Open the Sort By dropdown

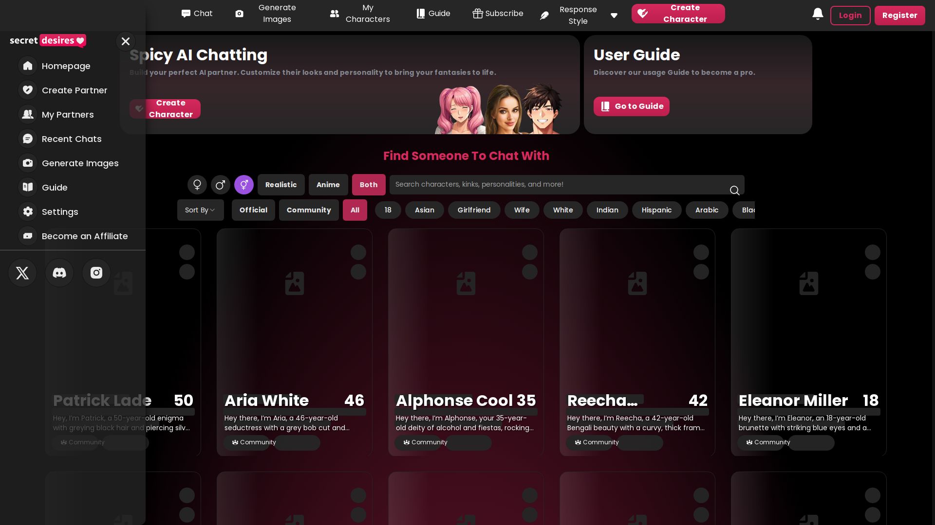pyautogui.click(x=200, y=210)
